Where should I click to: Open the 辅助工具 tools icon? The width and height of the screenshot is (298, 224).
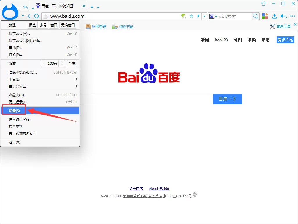pos(272,27)
